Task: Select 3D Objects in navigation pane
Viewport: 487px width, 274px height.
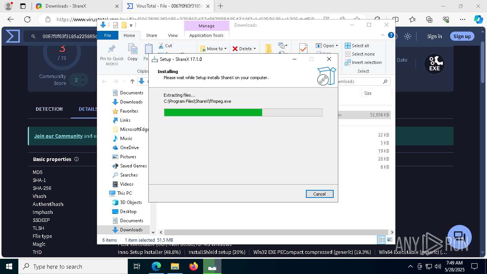Action: pos(127,202)
